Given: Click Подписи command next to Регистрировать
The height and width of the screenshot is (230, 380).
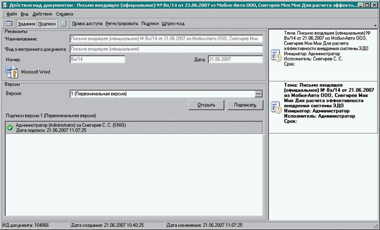Looking at the screenshot, I should pos(150,24).
